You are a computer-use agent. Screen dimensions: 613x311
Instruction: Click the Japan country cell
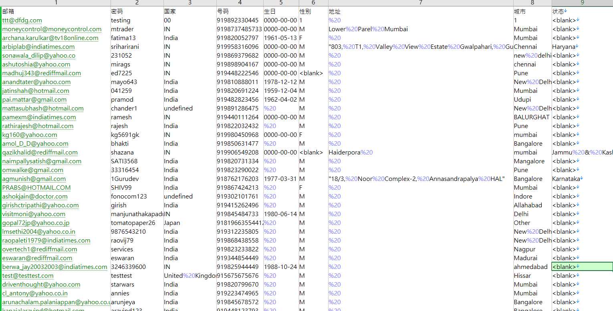pos(190,223)
